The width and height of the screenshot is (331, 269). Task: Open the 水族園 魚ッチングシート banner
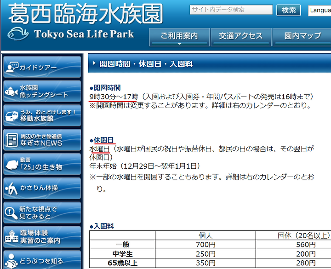click(42, 91)
